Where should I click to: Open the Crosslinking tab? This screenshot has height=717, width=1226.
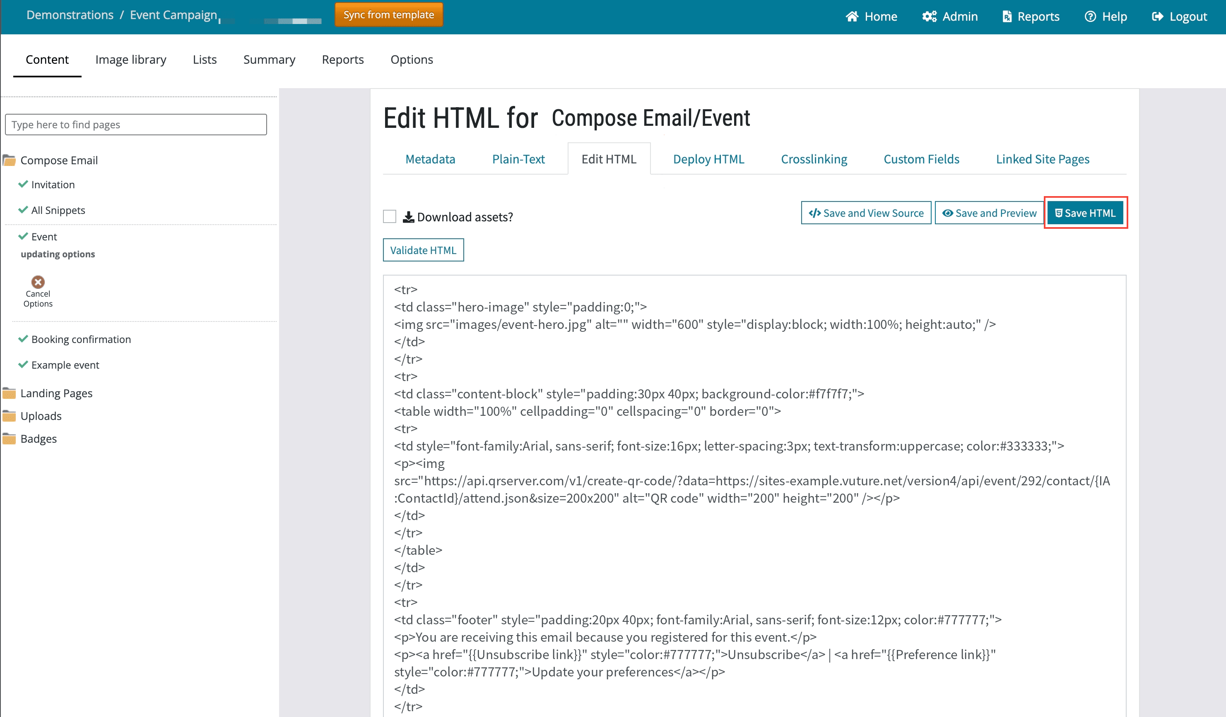(x=814, y=159)
